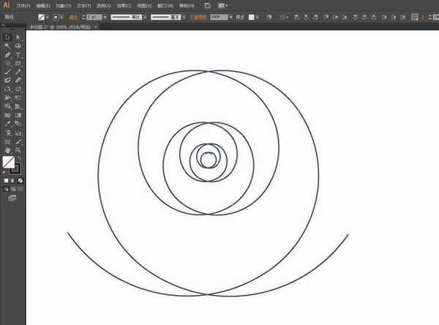
Task: Select the Type tool
Action: click(18, 55)
